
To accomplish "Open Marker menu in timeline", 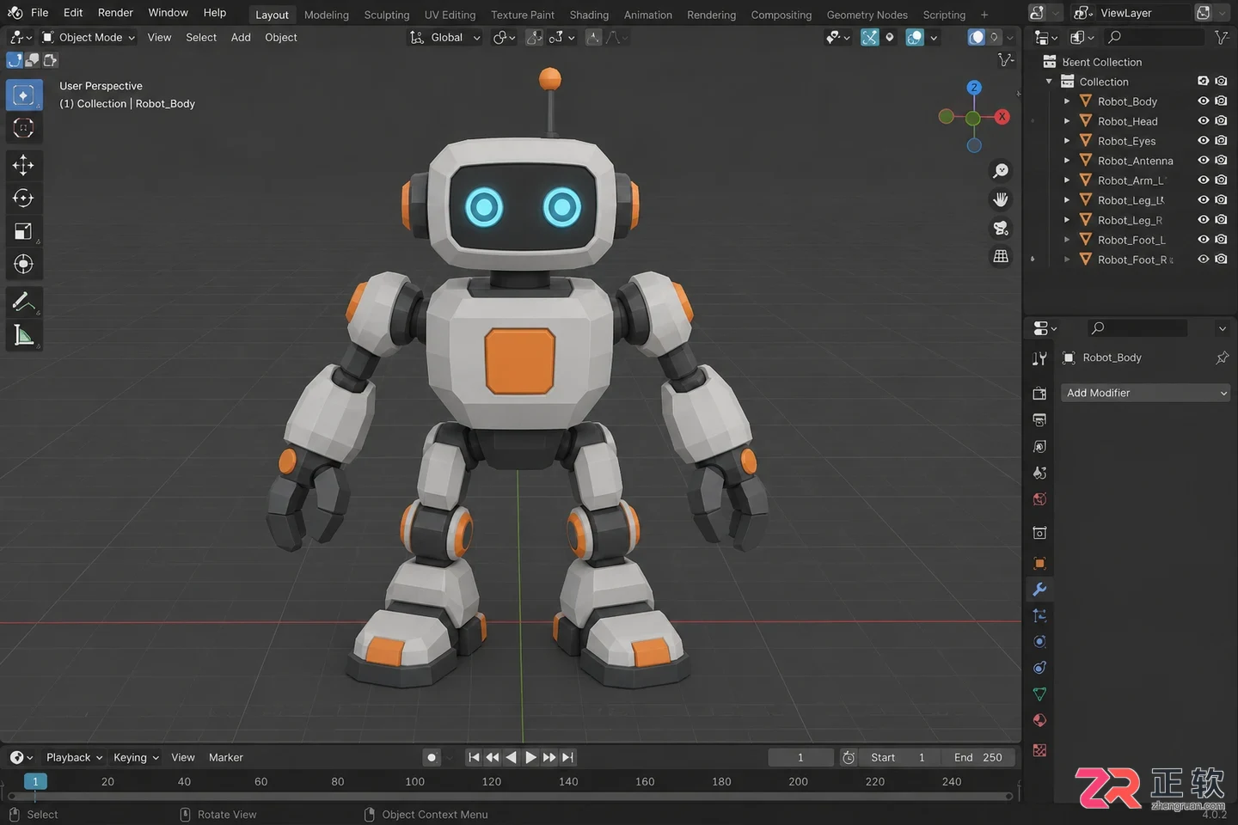I will pos(226,757).
